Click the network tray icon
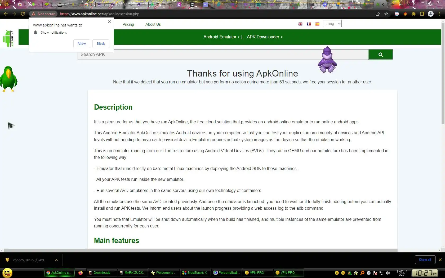Viewport: 445px width, 278px height. [x=381, y=273]
